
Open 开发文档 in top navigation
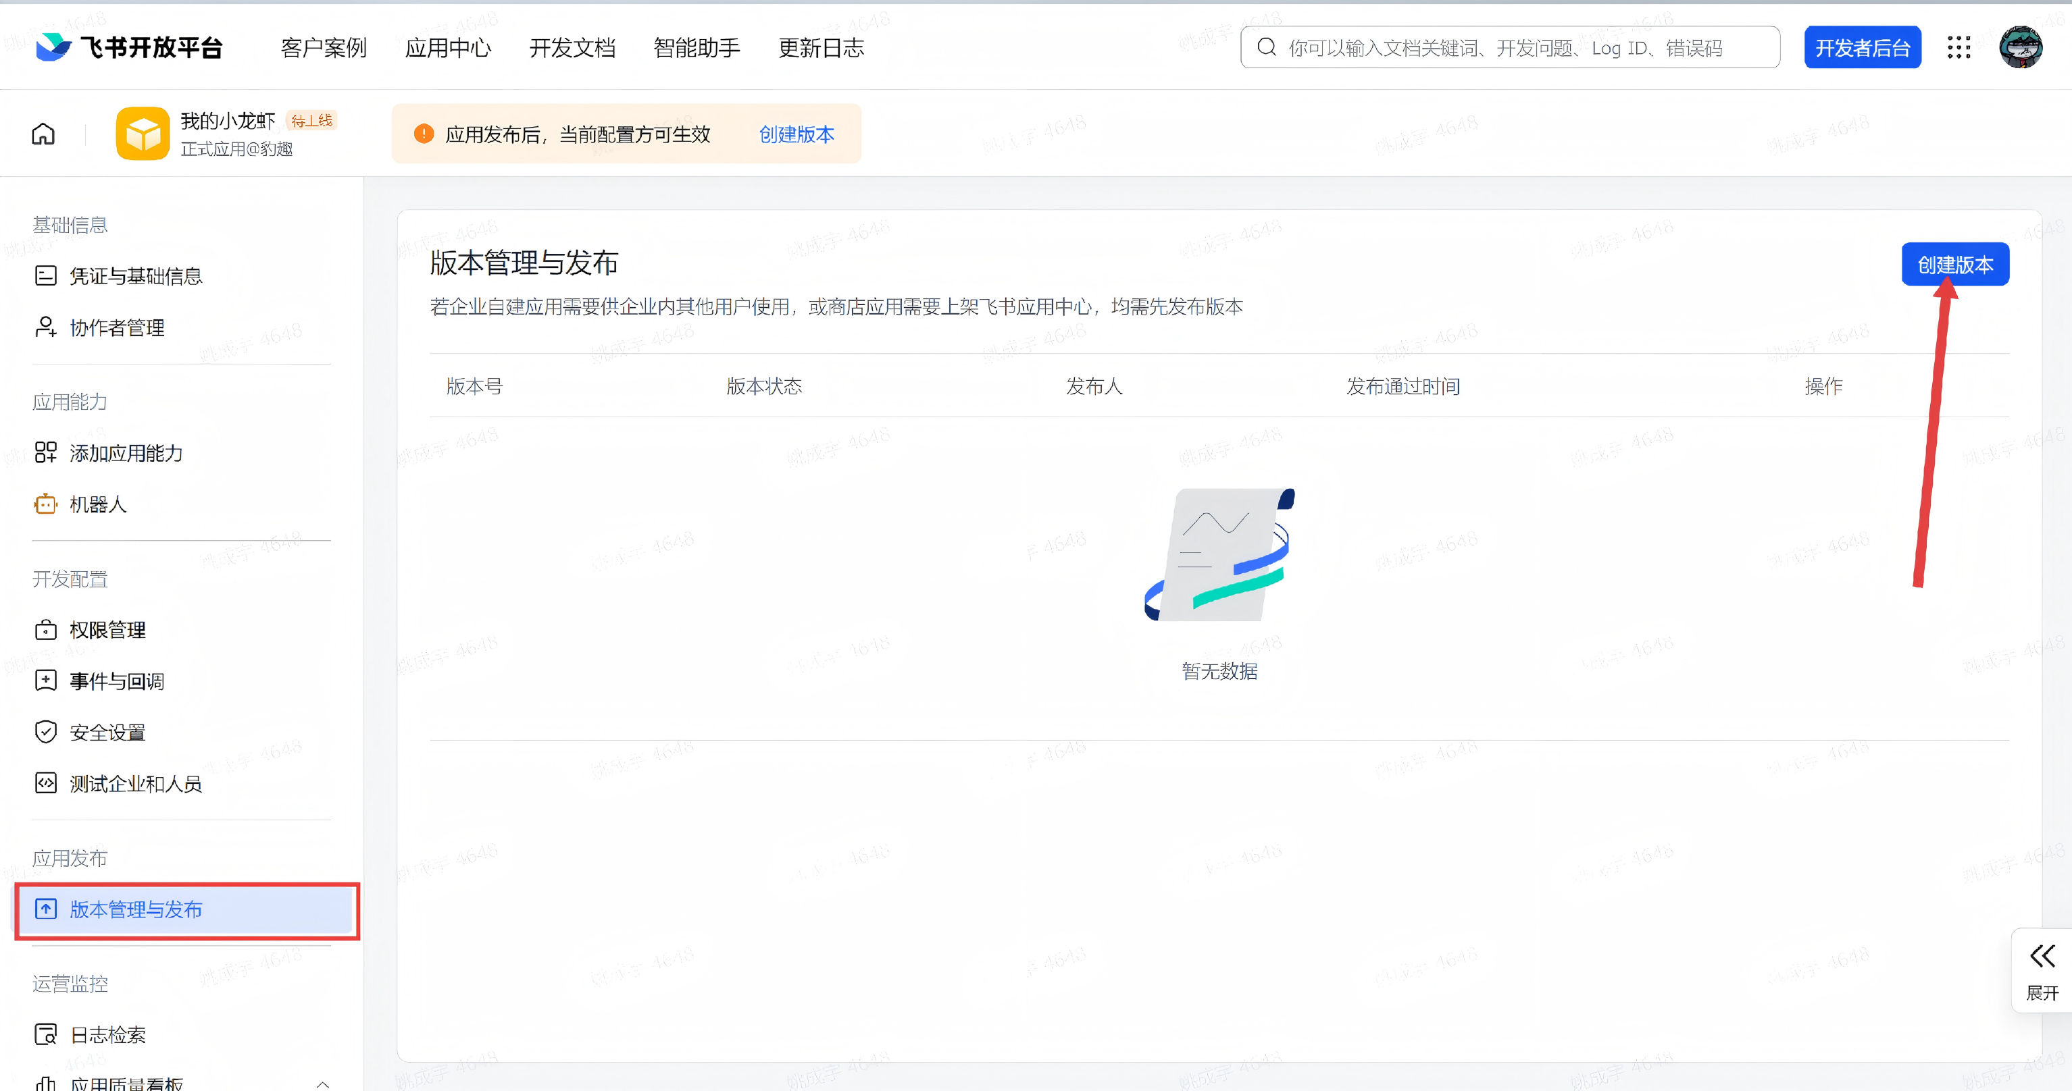pyautogui.click(x=573, y=48)
